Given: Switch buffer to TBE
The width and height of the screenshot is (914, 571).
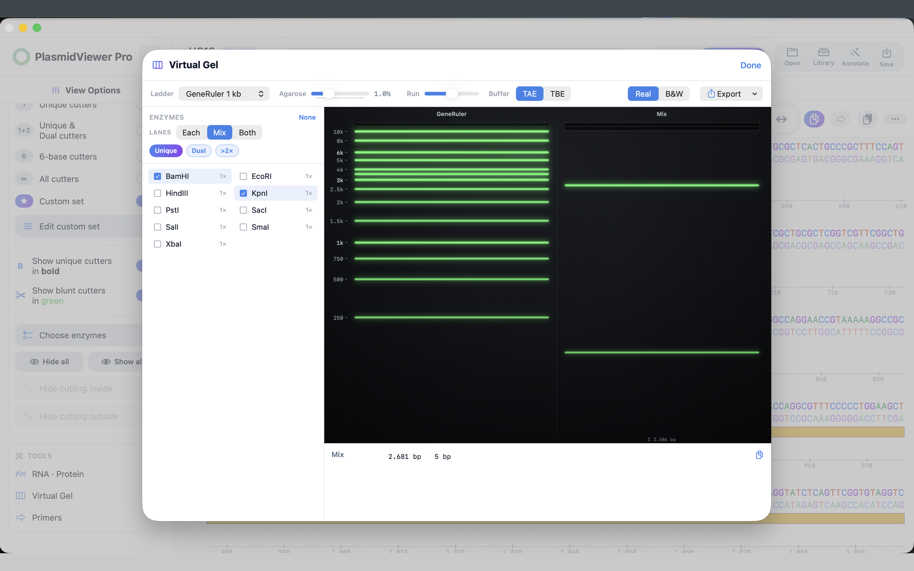Looking at the screenshot, I should [557, 94].
